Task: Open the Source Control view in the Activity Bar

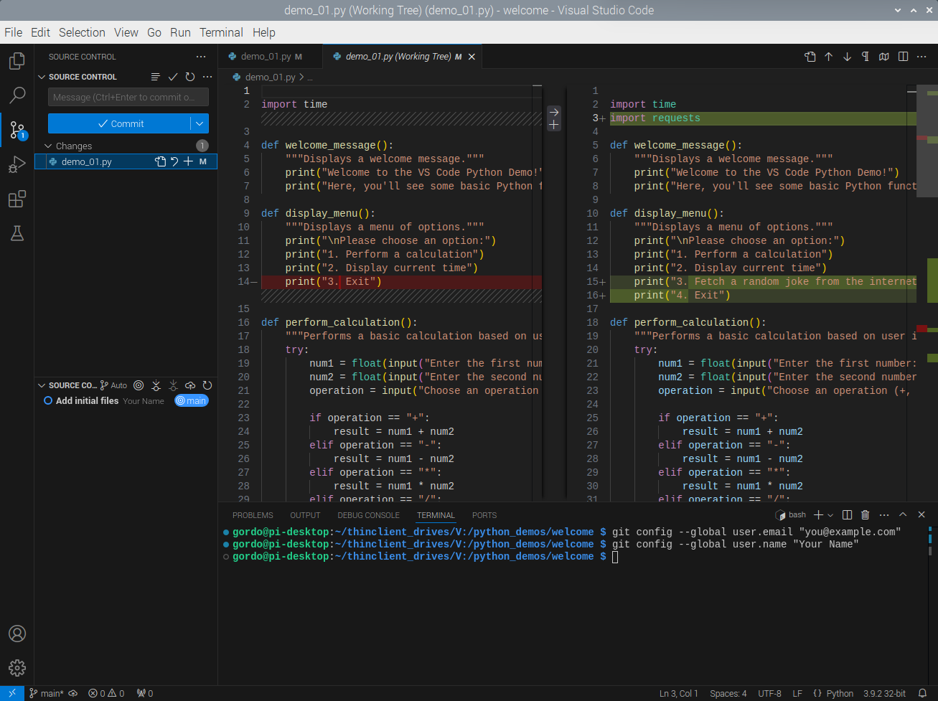Action: point(17,130)
